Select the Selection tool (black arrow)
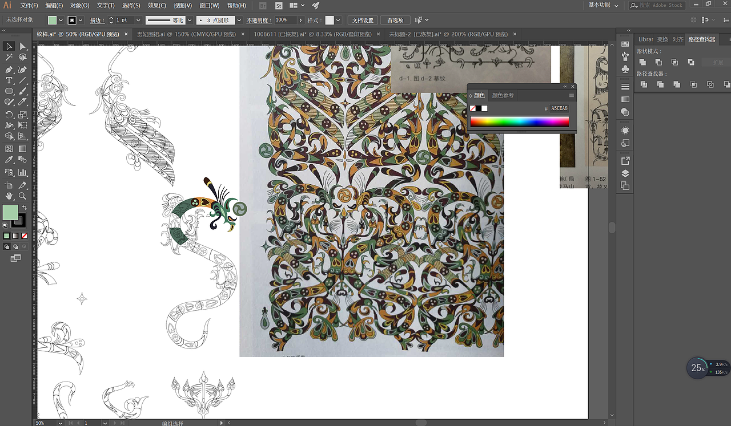Viewport: 731px width, 426px height. click(9, 46)
